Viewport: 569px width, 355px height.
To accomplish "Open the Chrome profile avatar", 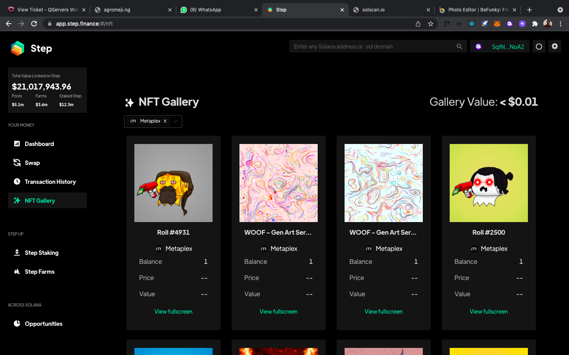I will point(548,24).
